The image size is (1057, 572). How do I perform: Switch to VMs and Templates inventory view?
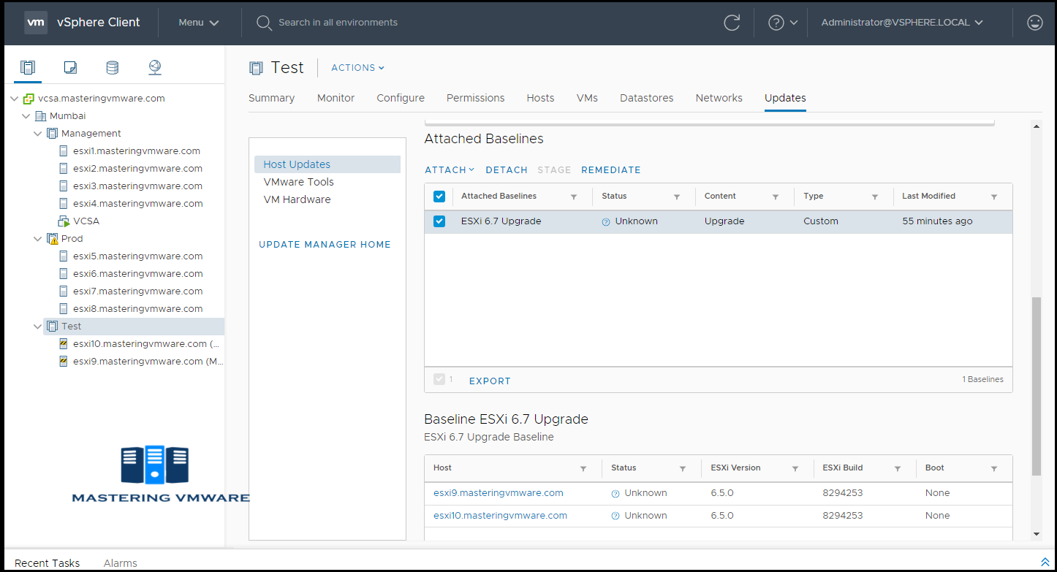click(70, 68)
